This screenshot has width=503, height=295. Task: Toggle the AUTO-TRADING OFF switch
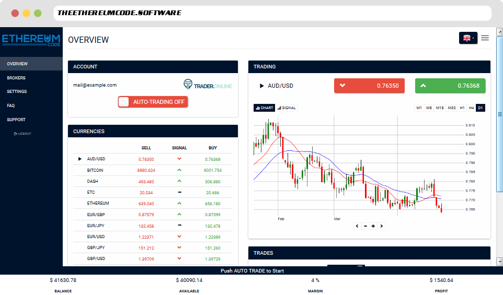point(153,102)
